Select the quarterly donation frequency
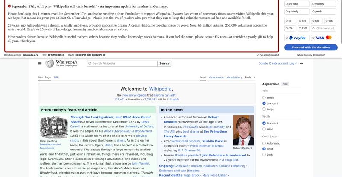This screenshot has height=177, width=342. point(297,12)
